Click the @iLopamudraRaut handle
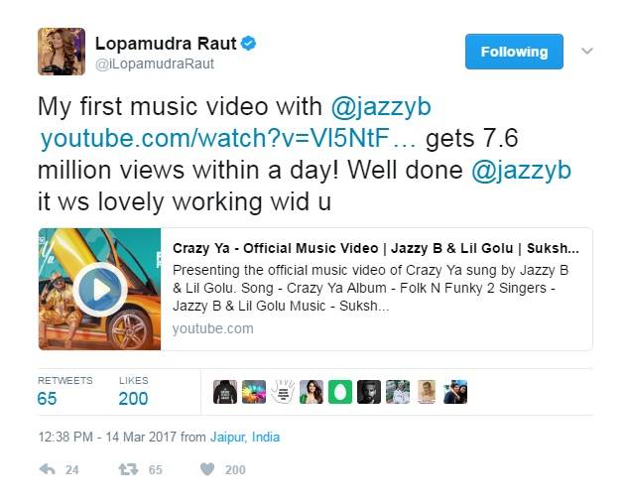This screenshot has width=627, height=504. point(155,64)
